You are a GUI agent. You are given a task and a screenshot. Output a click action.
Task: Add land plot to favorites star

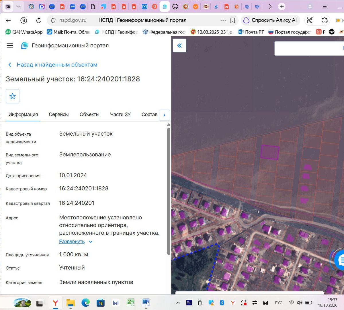pos(13,96)
